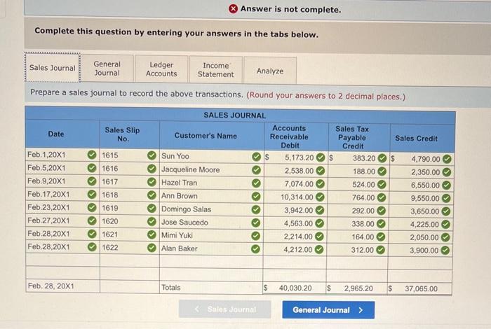
Task: Click green check beside Hazel Tran
Action: click(256, 183)
